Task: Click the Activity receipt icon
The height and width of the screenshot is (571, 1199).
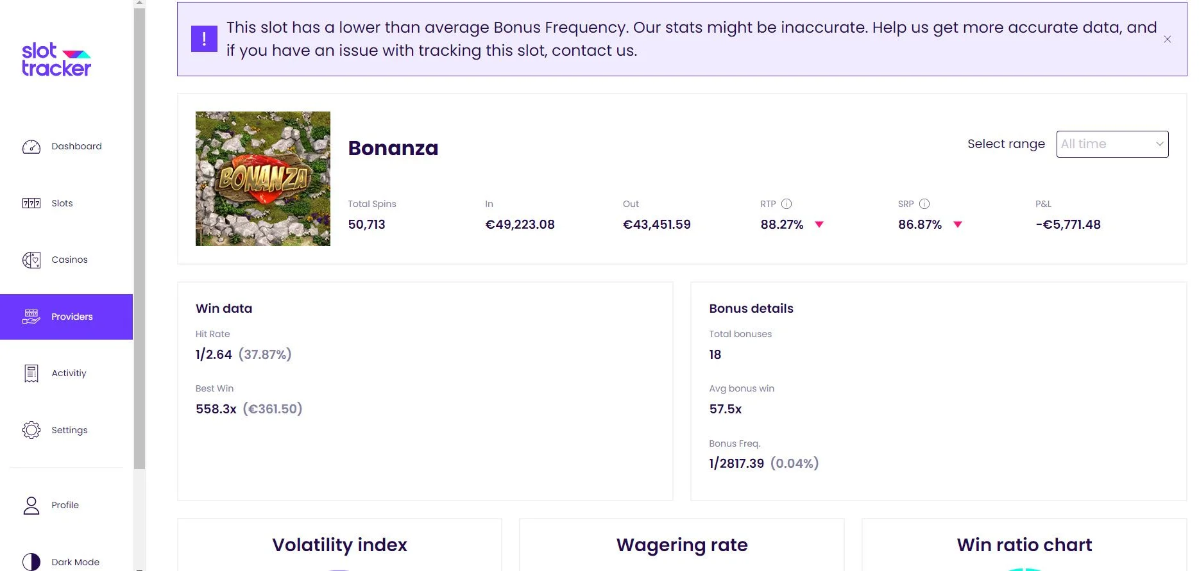Action: pyautogui.click(x=31, y=373)
